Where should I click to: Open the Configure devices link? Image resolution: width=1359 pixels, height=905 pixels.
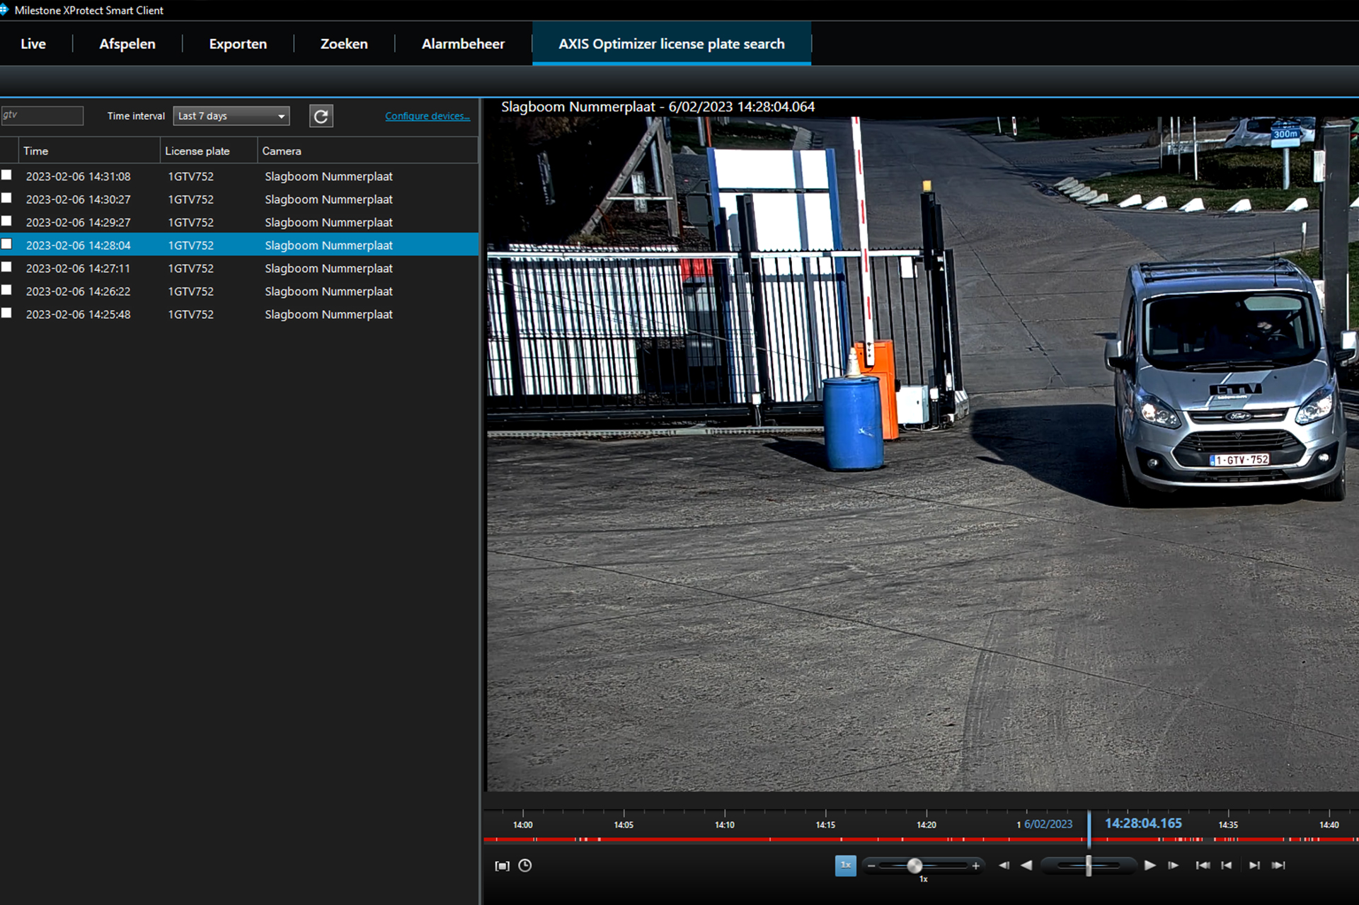[427, 116]
